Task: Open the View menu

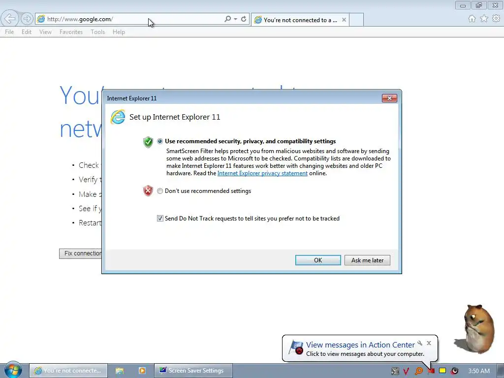Action: (x=45, y=32)
